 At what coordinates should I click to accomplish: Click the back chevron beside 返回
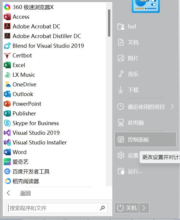click(8, 193)
